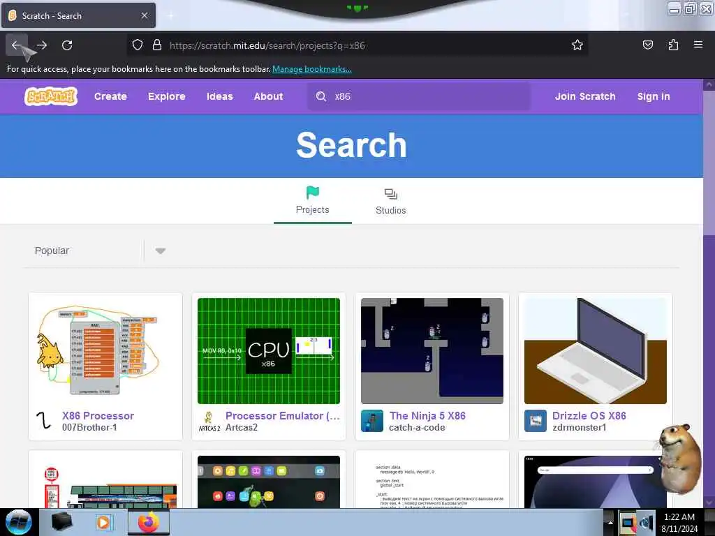The height and width of the screenshot is (536, 715).
Task: Open the Drizzle OS laptop thumbnail
Action: [596, 351]
